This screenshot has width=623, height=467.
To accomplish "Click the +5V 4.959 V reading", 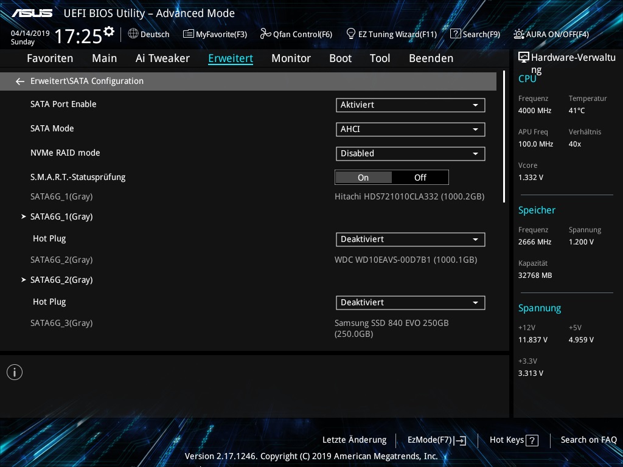I will (x=581, y=340).
